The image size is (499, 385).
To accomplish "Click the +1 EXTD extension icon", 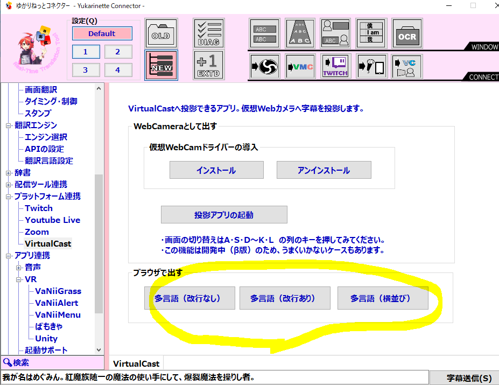I will 209,65.
